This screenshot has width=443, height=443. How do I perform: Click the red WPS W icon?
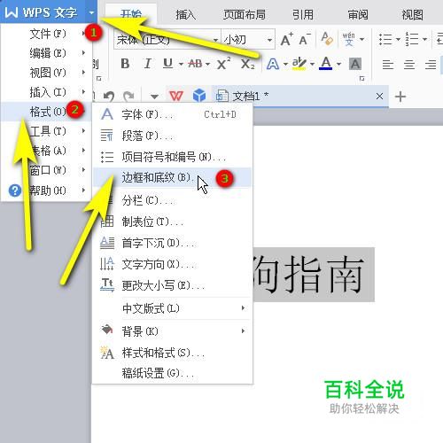(176, 96)
